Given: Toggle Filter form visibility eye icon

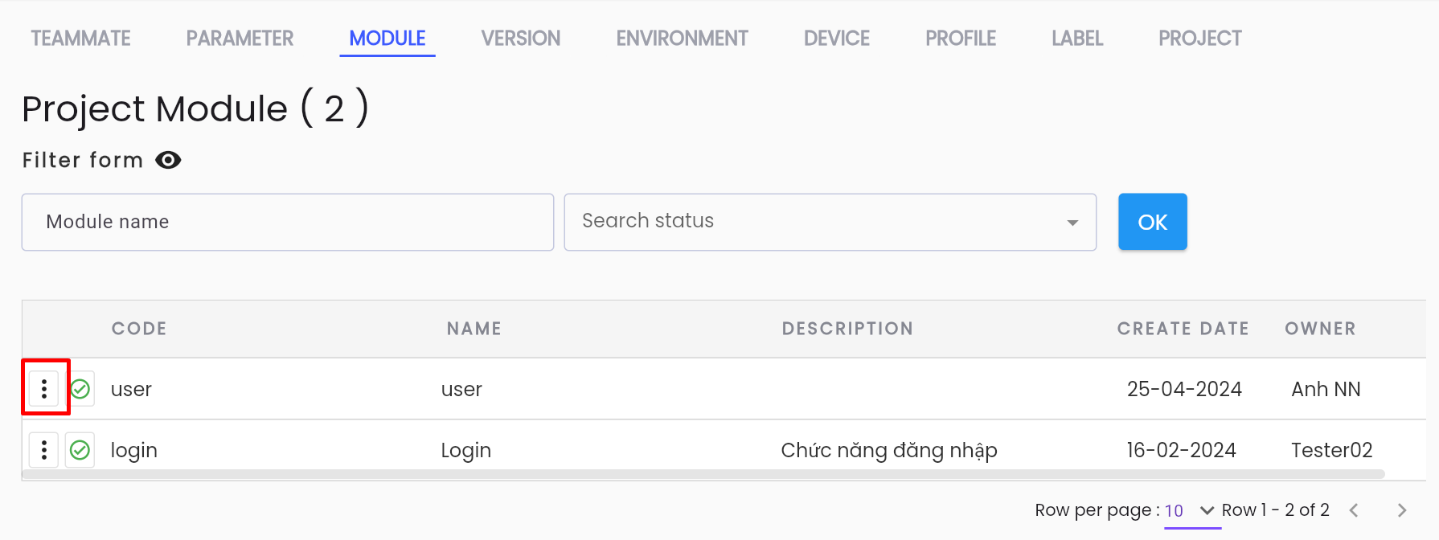Looking at the screenshot, I should click(x=168, y=160).
